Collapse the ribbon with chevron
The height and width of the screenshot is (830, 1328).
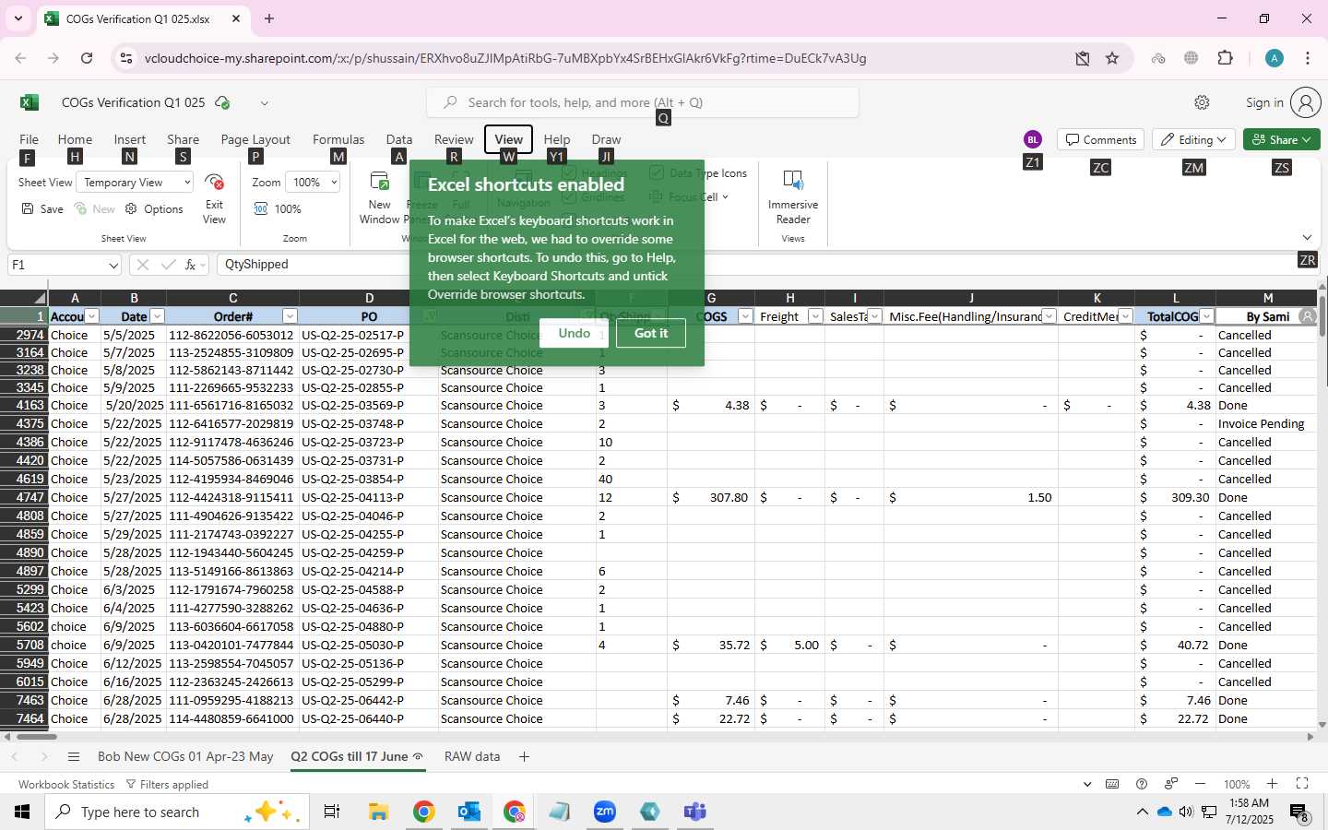click(1307, 238)
